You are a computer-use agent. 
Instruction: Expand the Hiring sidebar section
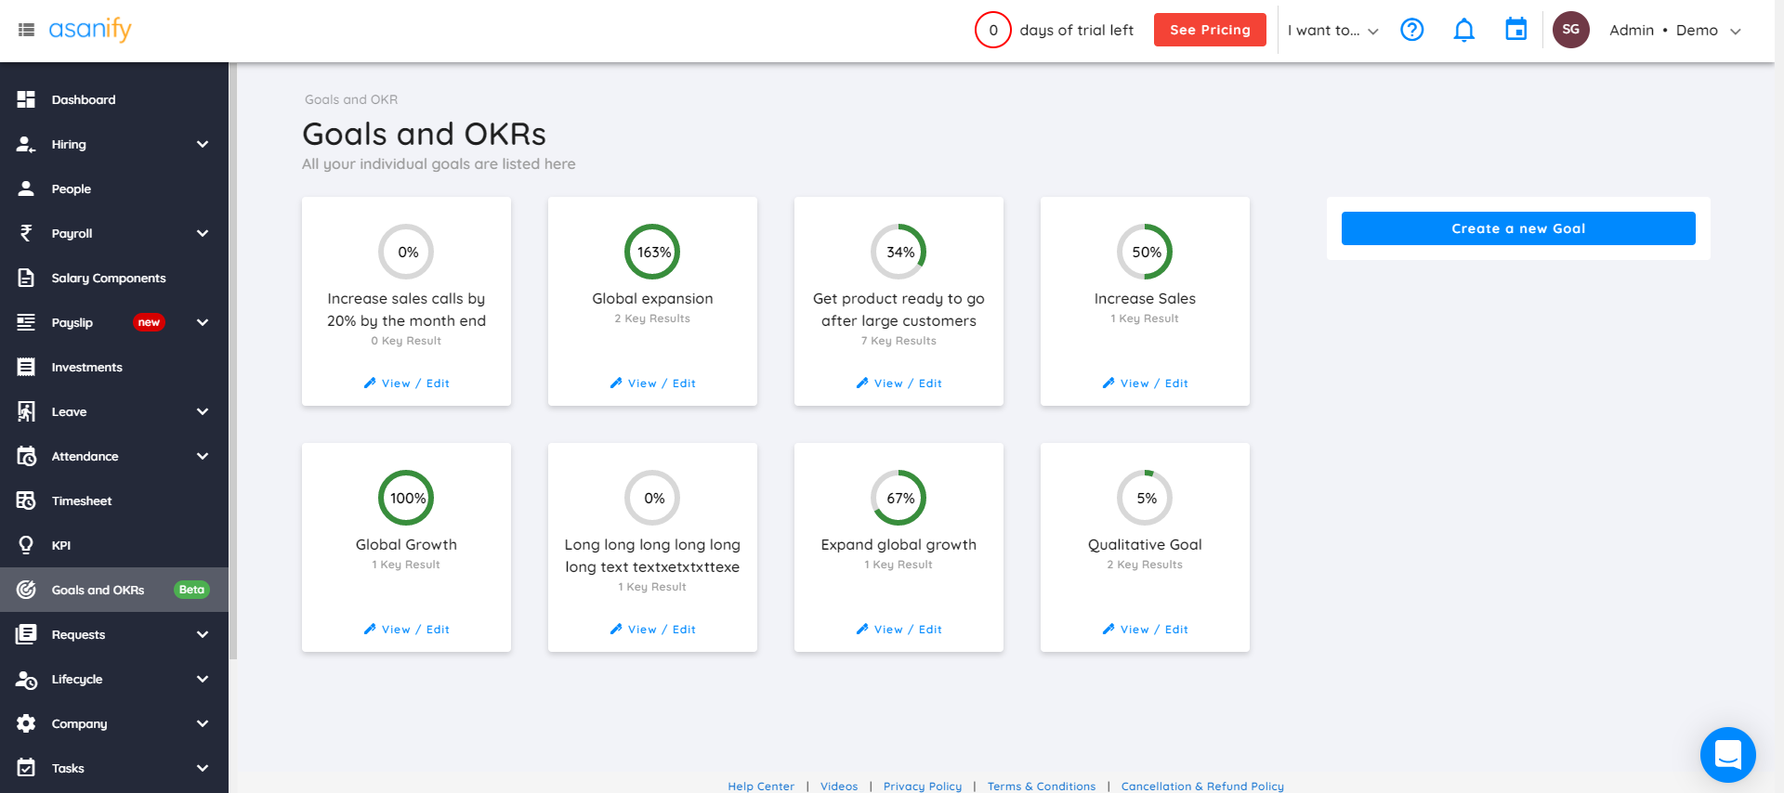(x=202, y=144)
